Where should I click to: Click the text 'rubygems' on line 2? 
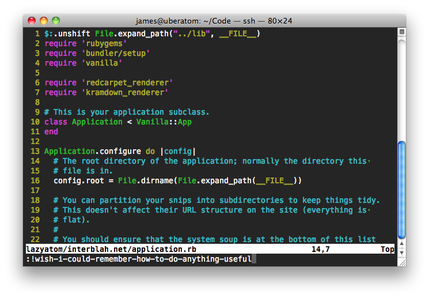coord(104,44)
